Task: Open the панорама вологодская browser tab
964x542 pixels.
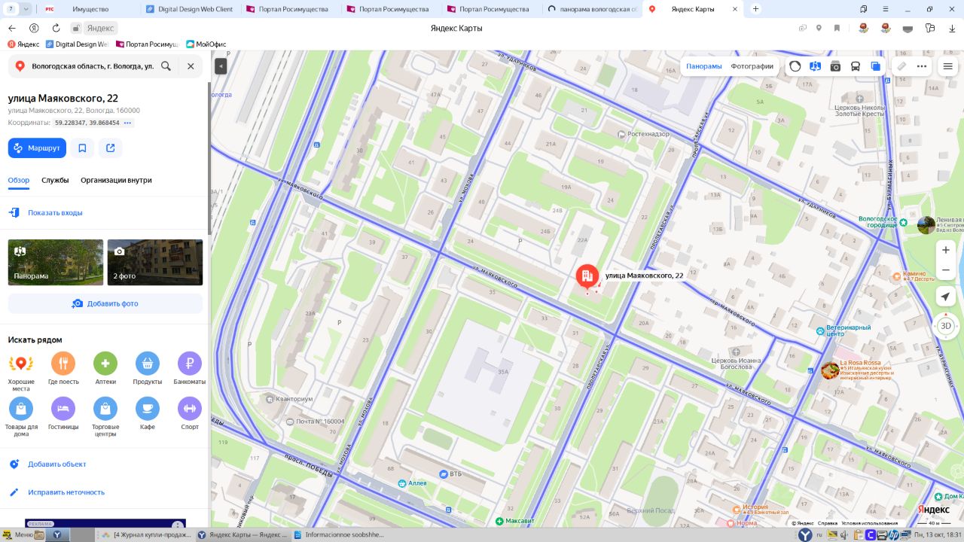Action: click(592, 9)
